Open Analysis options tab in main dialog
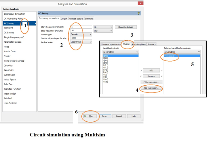Viewport: 210px width, 142px height. click(x=76, y=19)
